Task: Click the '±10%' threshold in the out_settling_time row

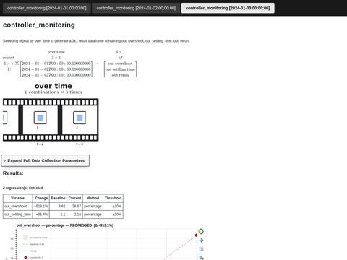Action: (113, 214)
